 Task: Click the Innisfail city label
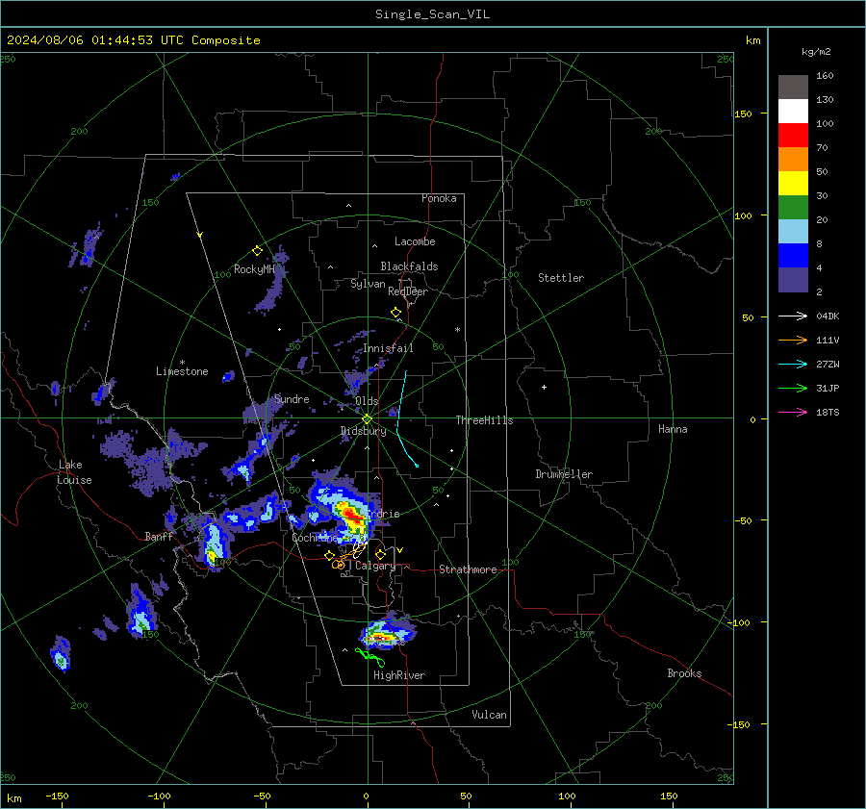[388, 348]
